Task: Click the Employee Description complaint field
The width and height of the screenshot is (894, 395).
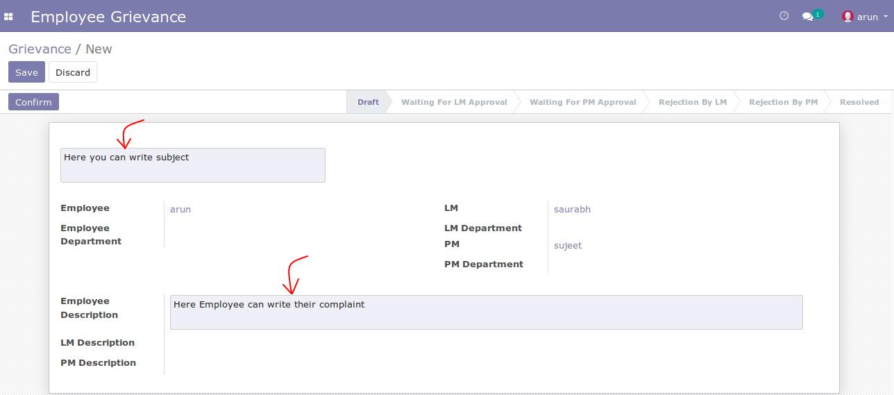Action: pos(487,312)
